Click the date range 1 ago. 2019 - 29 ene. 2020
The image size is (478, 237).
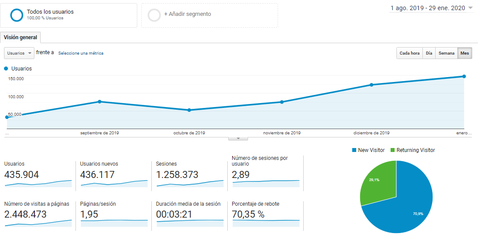tap(428, 8)
